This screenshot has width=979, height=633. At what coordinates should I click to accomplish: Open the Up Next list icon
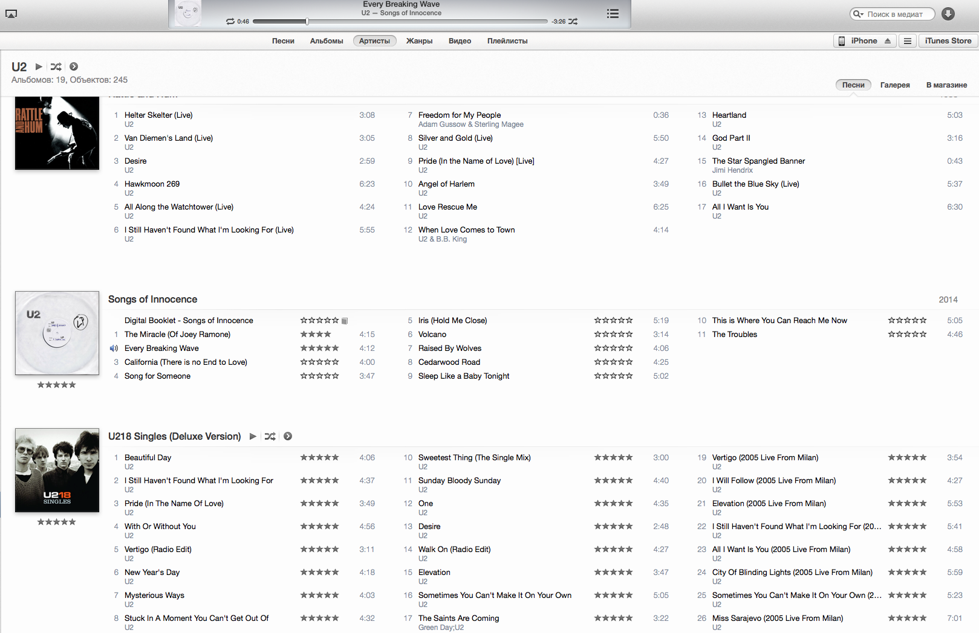613,13
